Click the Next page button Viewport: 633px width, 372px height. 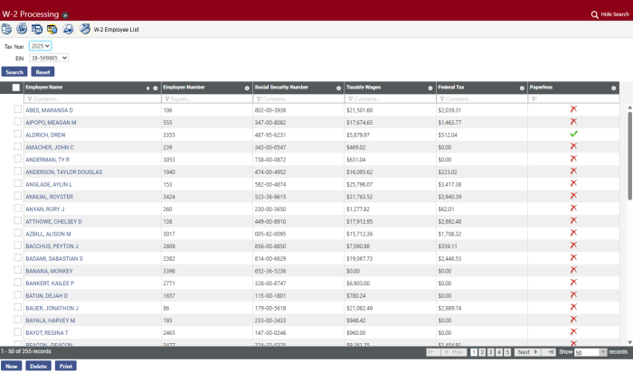(525, 352)
